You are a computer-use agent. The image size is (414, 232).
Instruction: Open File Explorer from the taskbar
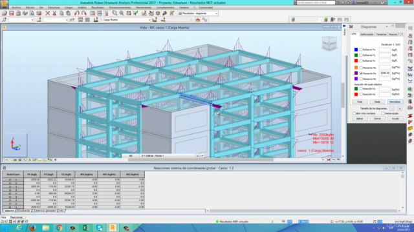click(46, 227)
